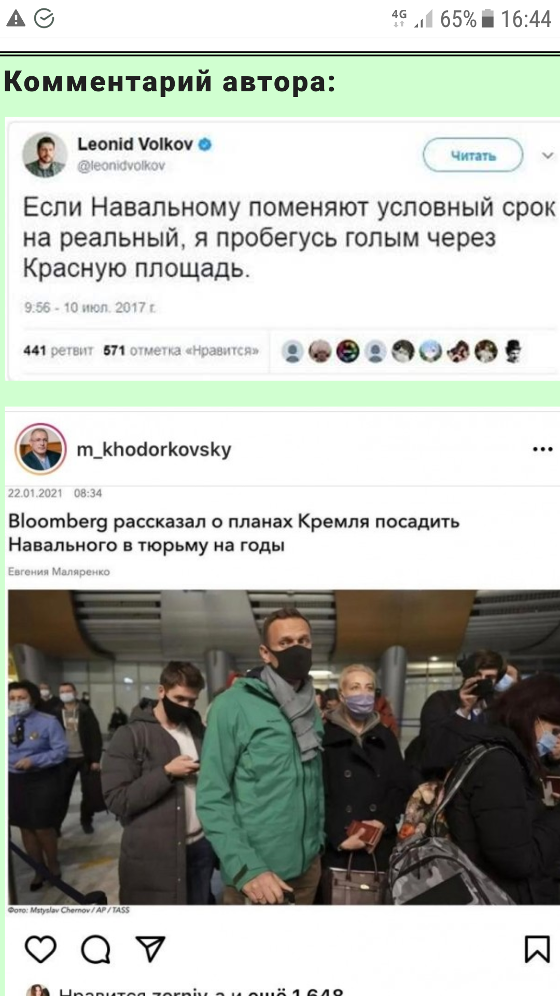Open comments via speech bubble icon
560x996 pixels.
tap(96, 949)
